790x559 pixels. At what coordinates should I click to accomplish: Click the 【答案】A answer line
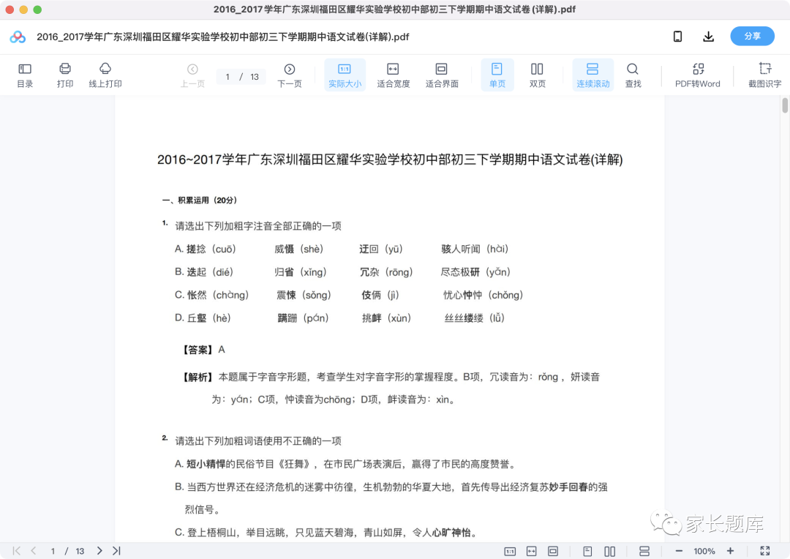203,350
